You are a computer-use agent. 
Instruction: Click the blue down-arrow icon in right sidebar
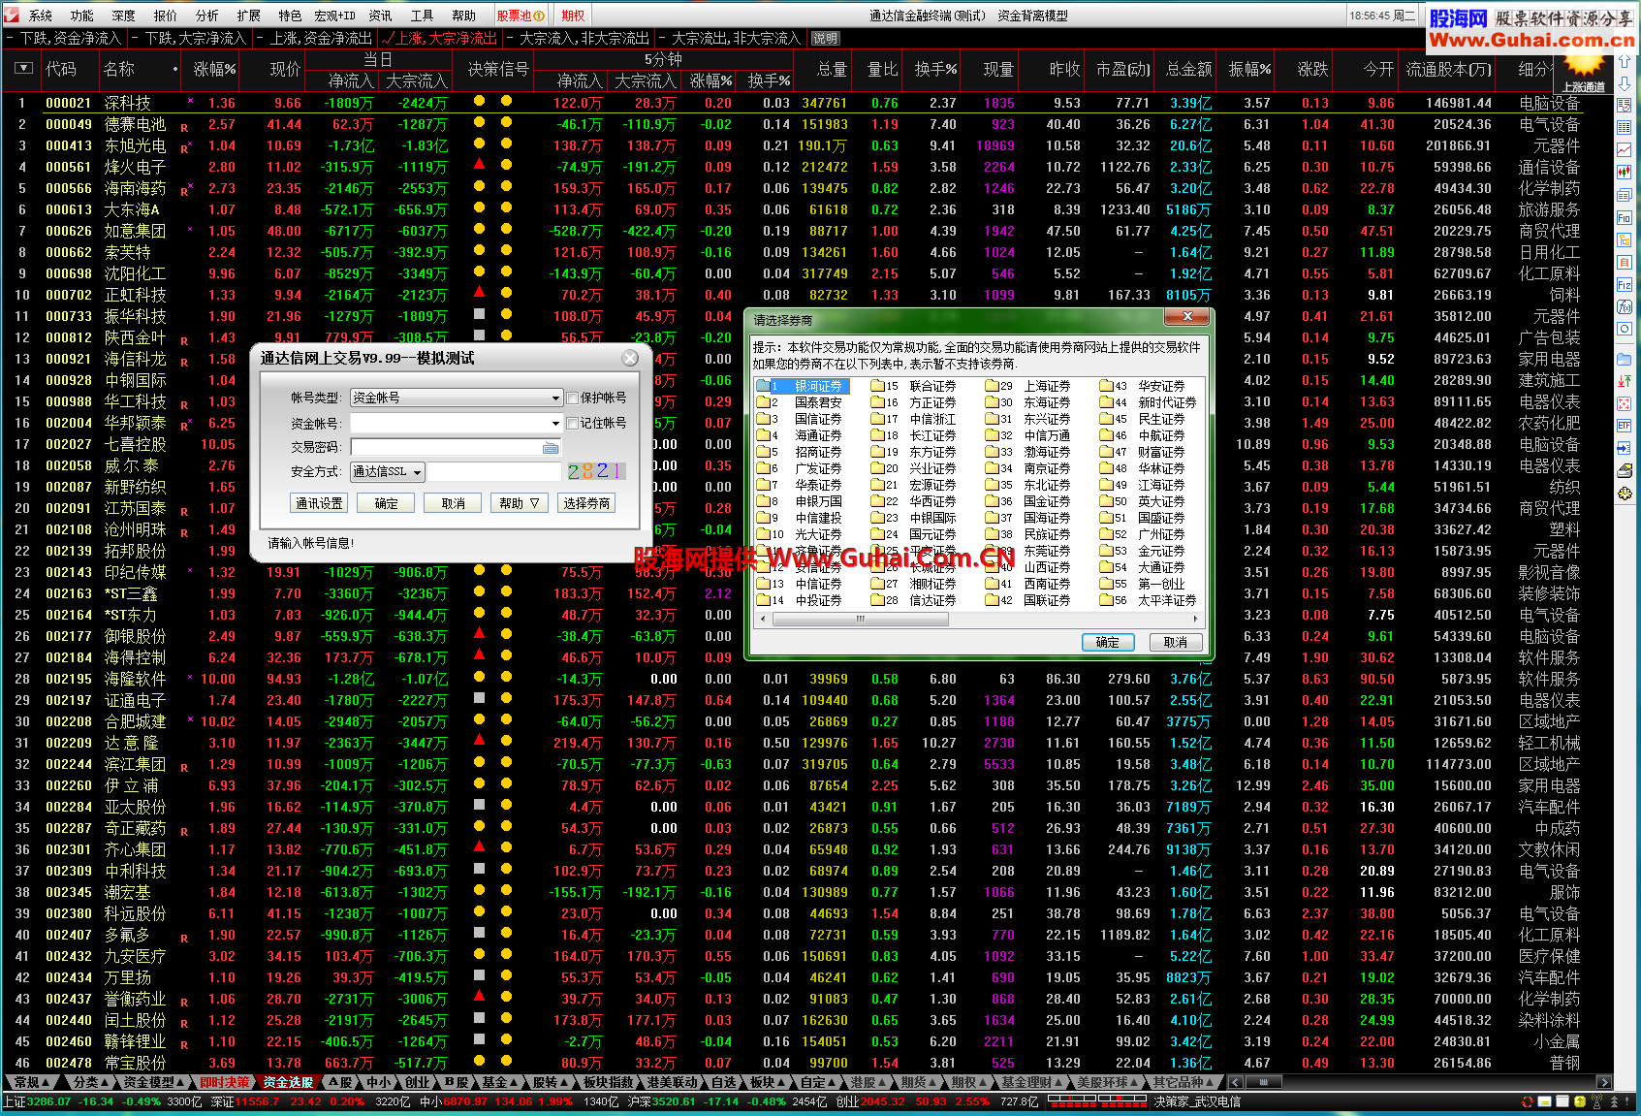(1625, 83)
